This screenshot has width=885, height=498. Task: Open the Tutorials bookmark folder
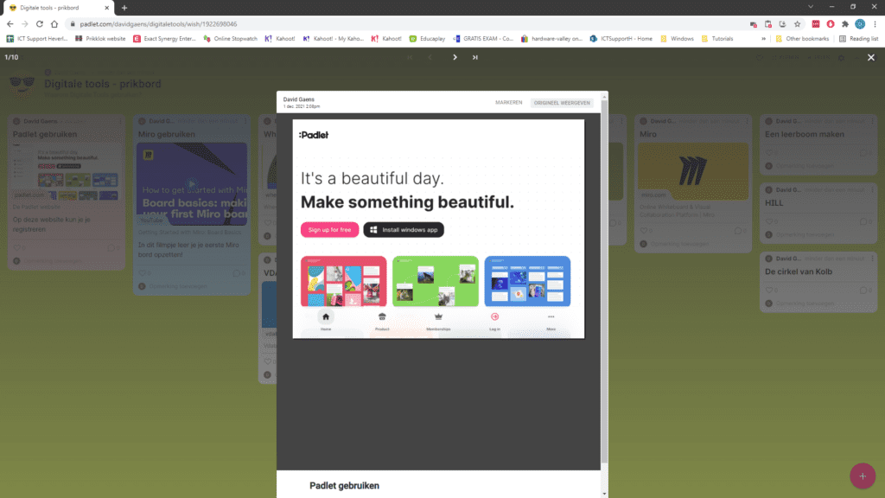[717, 39]
